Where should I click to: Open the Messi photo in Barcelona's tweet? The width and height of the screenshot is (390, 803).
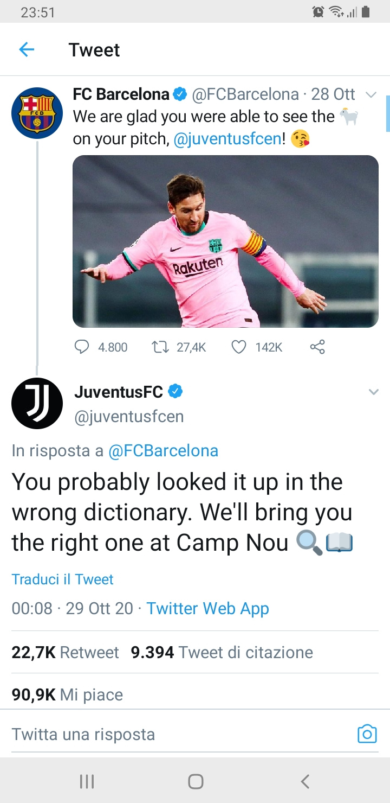(x=225, y=241)
